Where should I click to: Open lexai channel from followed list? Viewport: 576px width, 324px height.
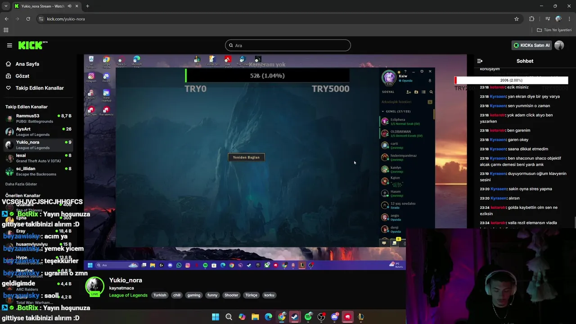(38, 158)
